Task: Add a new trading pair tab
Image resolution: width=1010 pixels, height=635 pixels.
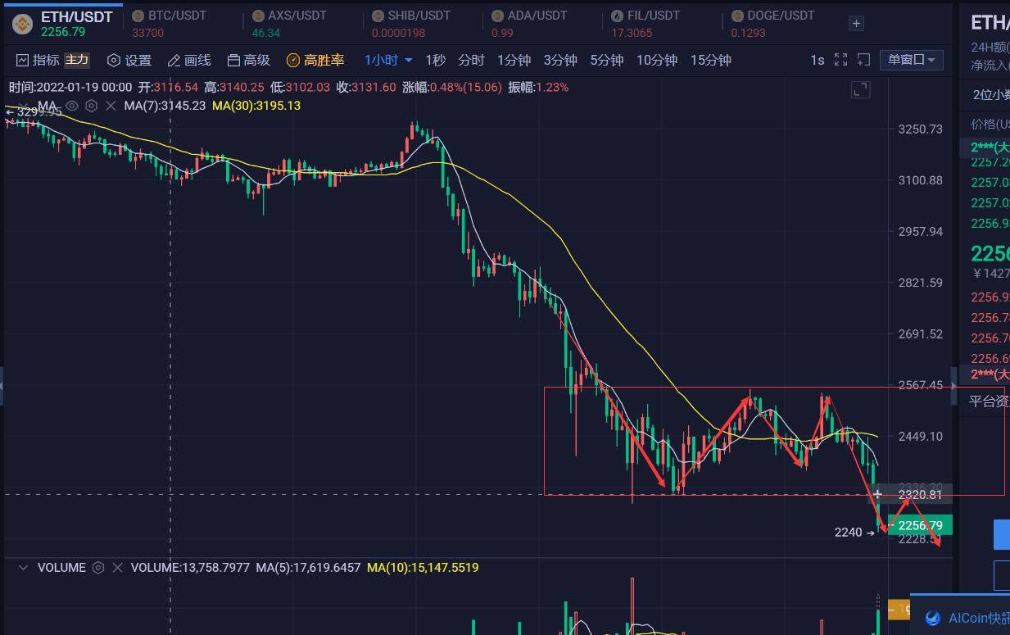Action: [x=856, y=23]
